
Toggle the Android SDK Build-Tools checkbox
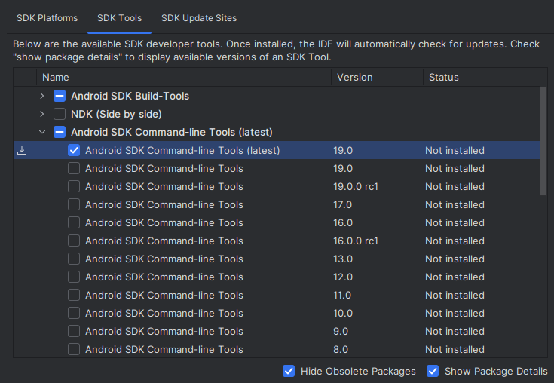(60, 97)
